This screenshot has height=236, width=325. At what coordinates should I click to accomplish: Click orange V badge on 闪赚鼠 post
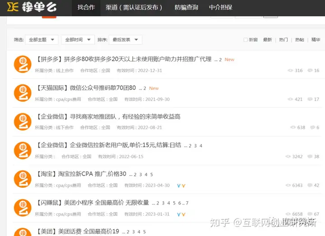tap(183, 215)
